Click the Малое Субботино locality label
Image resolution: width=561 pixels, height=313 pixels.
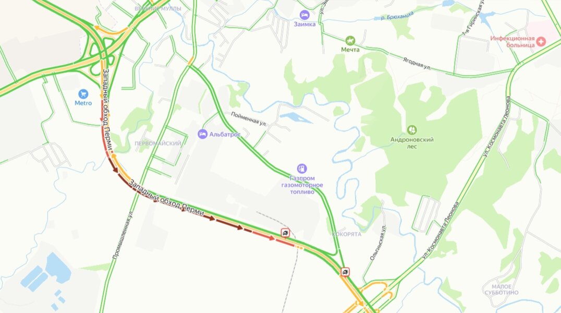tap(502, 290)
